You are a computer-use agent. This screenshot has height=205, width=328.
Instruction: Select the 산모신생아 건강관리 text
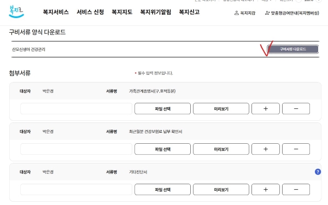28,49
